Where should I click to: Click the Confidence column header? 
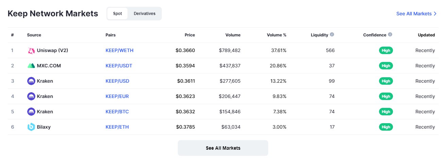pyautogui.click(x=375, y=35)
